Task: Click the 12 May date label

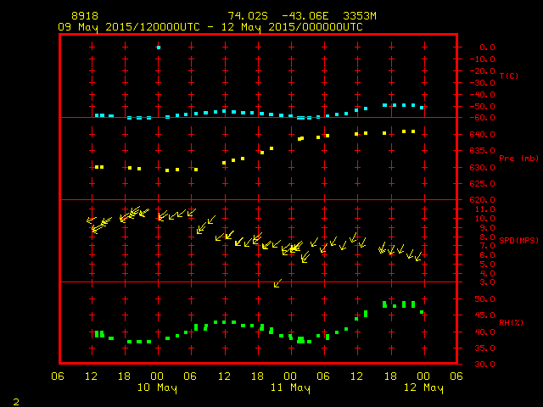Action: (x=423, y=387)
